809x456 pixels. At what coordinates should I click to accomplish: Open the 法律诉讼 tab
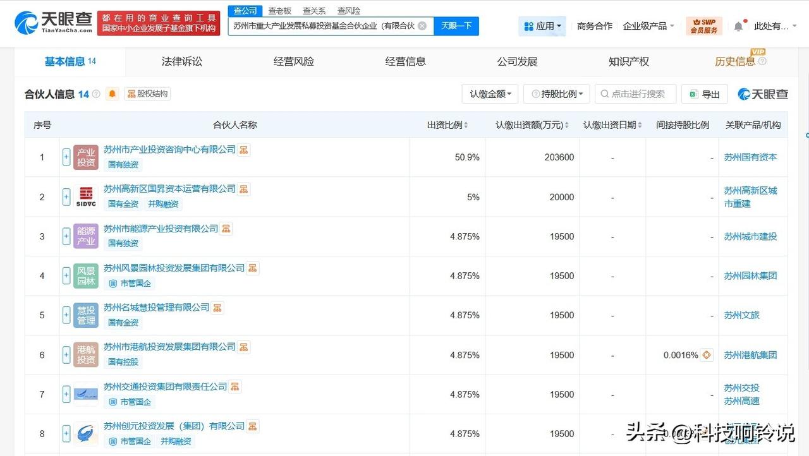pyautogui.click(x=182, y=61)
